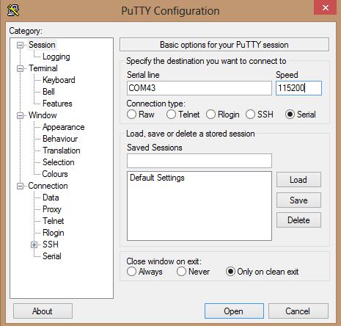The image size is (341, 326).
Task: Click the Open button to connect
Action: coord(234,311)
